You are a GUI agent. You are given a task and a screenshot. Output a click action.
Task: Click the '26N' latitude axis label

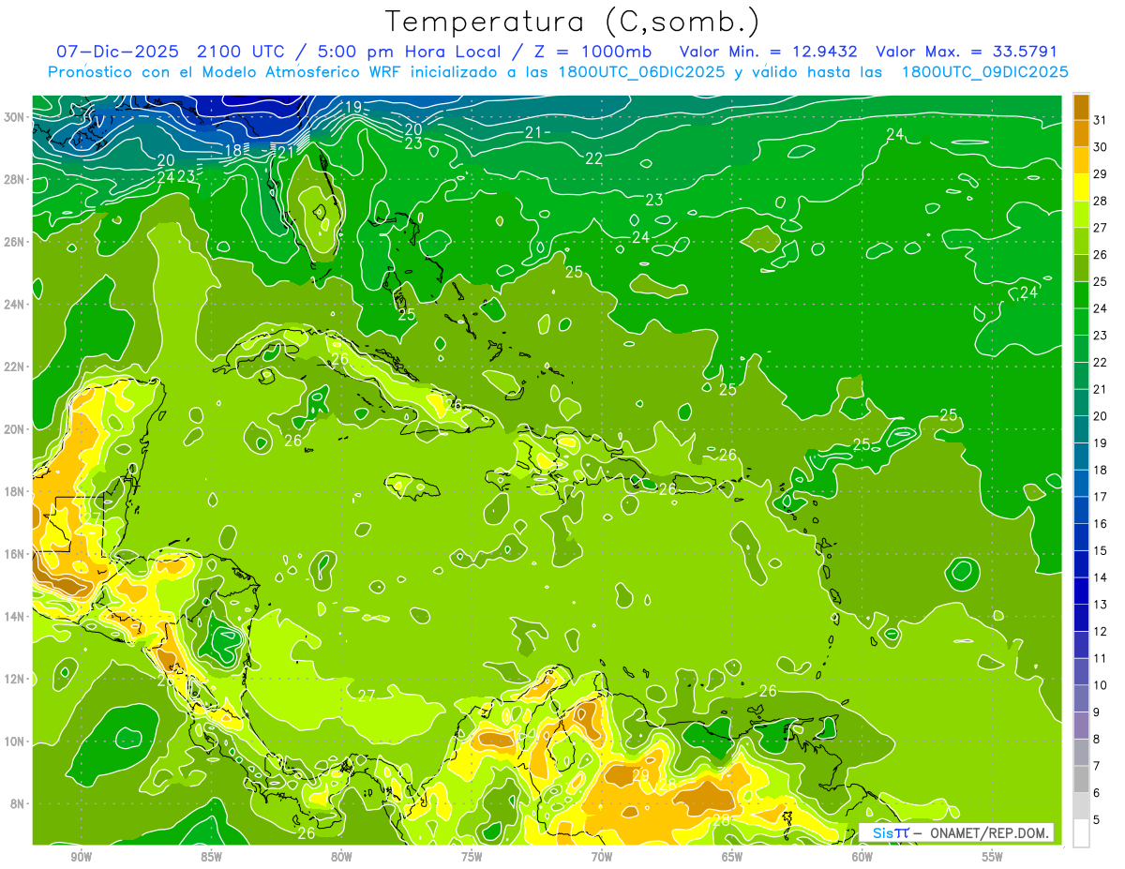pyautogui.click(x=13, y=242)
